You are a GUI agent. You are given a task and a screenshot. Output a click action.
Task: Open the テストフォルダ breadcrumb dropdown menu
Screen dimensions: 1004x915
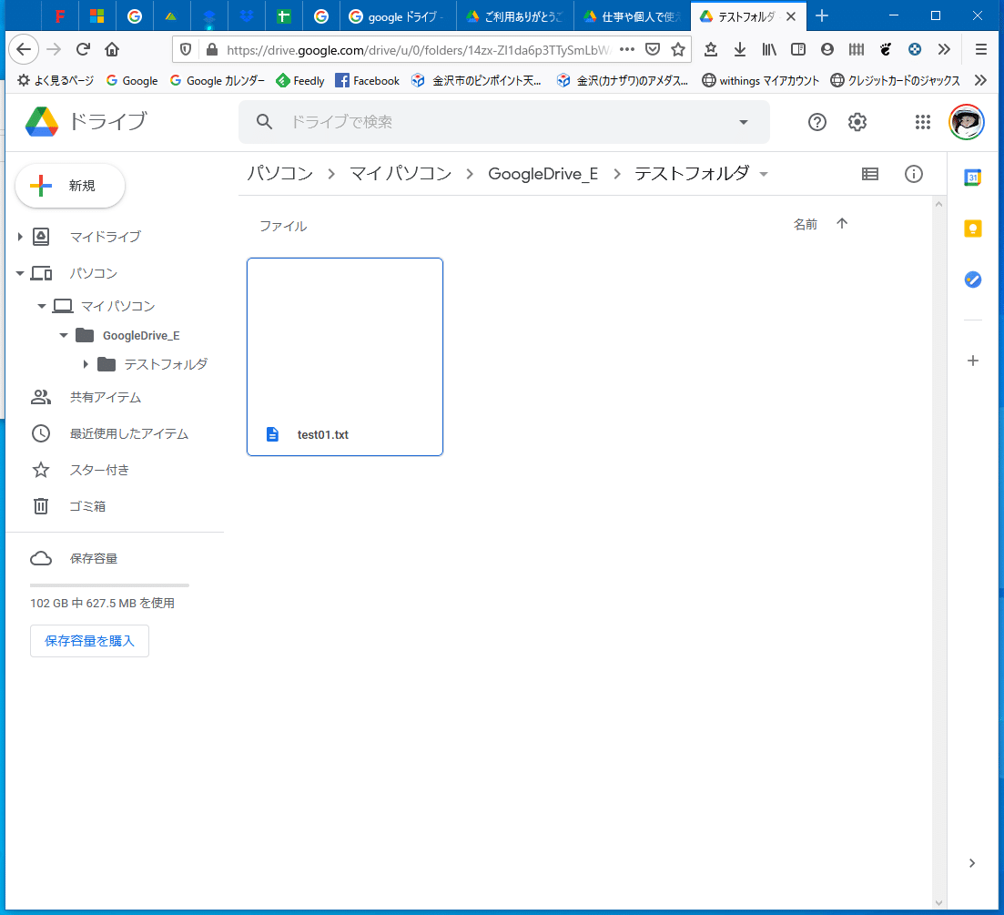[763, 174]
